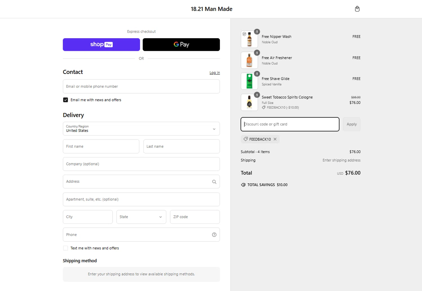Click the search magnifier in Address field

pyautogui.click(x=214, y=182)
